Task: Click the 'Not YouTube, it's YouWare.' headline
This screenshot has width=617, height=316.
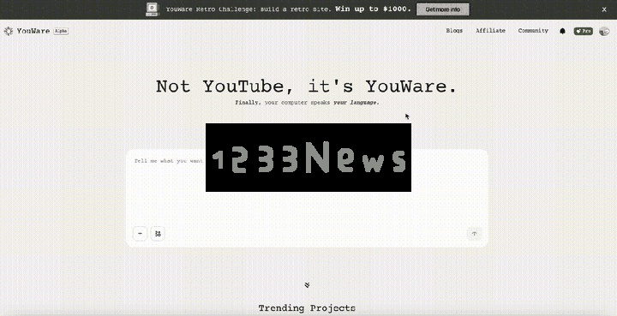Action: click(307, 86)
